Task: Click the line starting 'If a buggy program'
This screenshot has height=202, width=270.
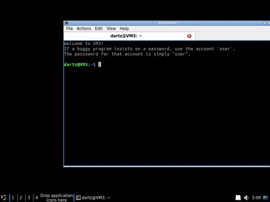Action: click(x=150, y=49)
